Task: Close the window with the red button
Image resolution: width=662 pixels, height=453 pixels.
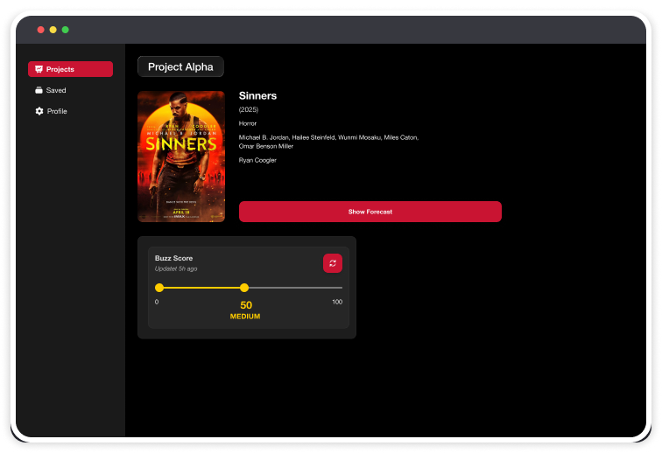Action: coord(40,30)
